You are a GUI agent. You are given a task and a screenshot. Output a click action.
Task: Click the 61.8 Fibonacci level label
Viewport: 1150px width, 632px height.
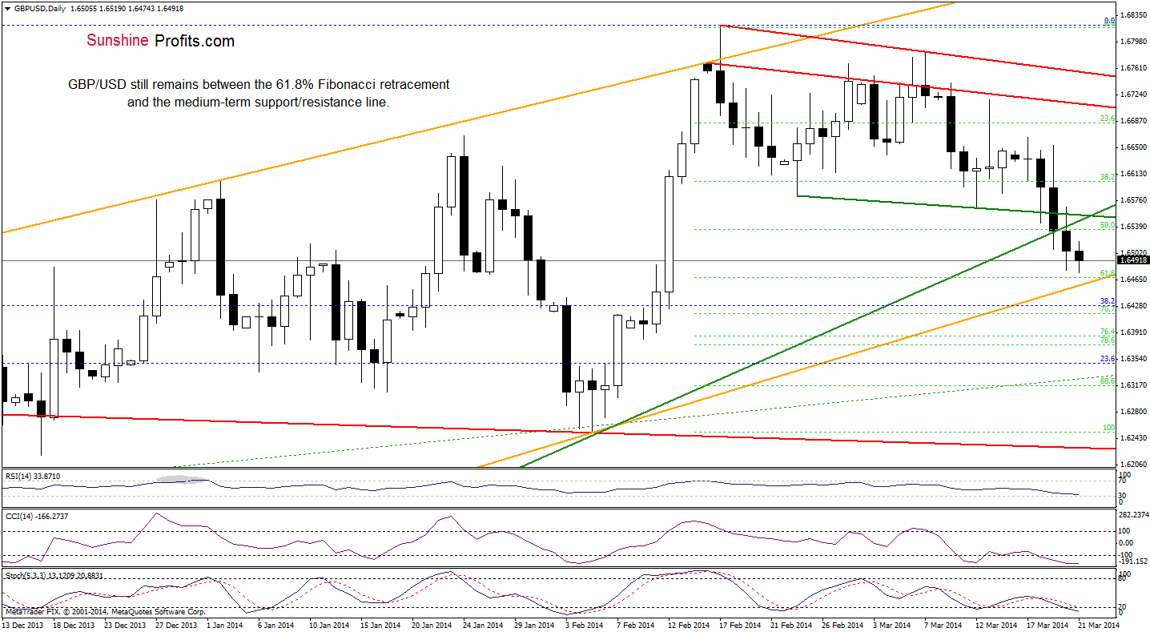coord(1108,273)
